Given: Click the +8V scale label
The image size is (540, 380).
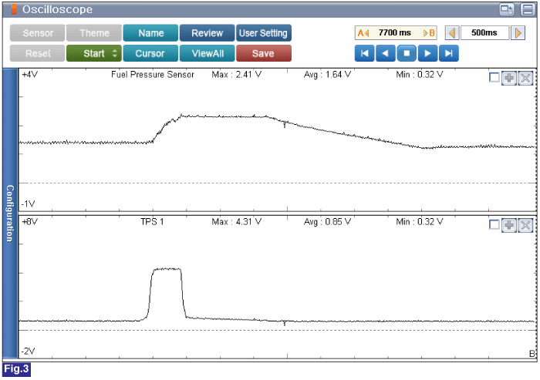Looking at the screenshot, I should [29, 222].
